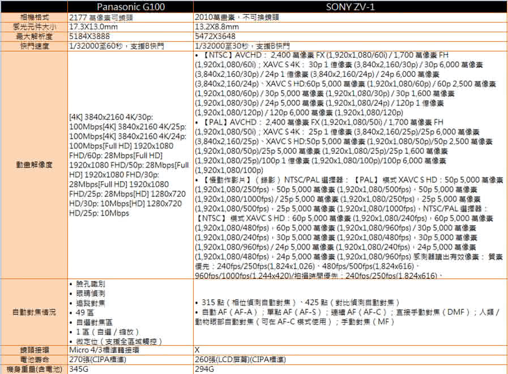508x374 pixels.
Task: Click the Panasonic G100 column header
Action: pos(129,6)
